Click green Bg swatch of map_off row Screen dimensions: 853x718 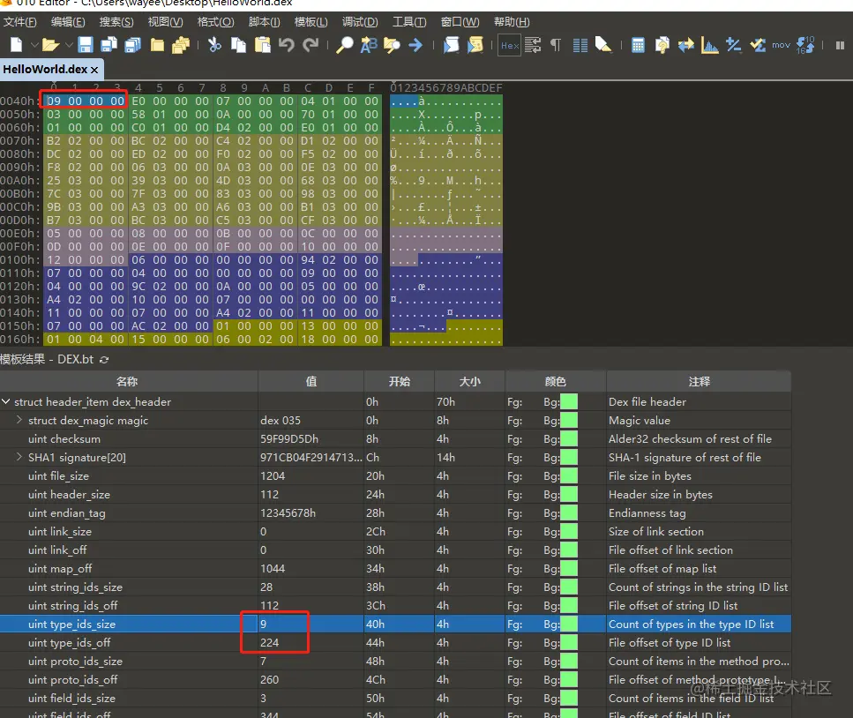coord(569,568)
